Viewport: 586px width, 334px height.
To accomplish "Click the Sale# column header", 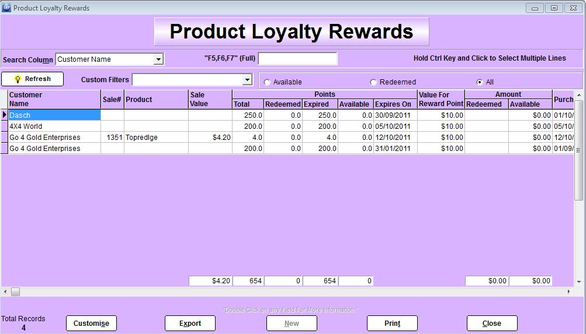I will click(112, 99).
